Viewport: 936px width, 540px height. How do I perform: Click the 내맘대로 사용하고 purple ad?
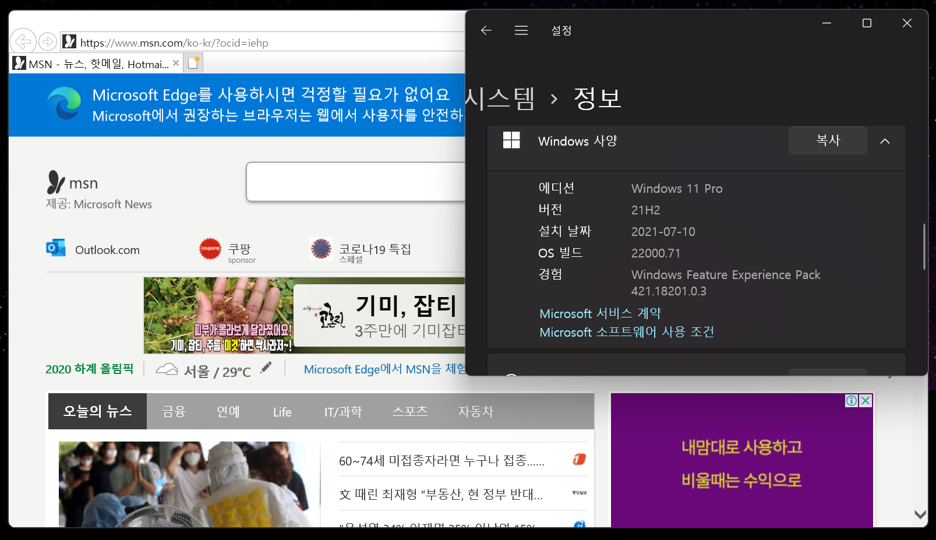click(742, 460)
